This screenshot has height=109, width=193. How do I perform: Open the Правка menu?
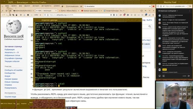coord(14,6)
